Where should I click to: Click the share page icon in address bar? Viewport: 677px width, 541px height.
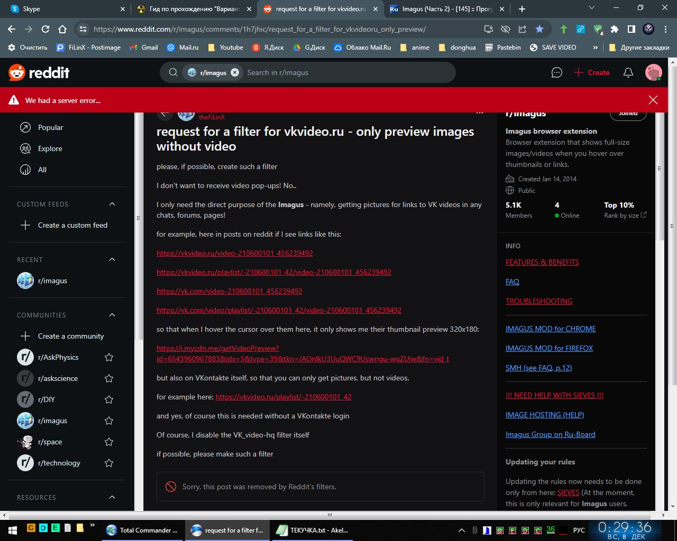click(x=523, y=29)
